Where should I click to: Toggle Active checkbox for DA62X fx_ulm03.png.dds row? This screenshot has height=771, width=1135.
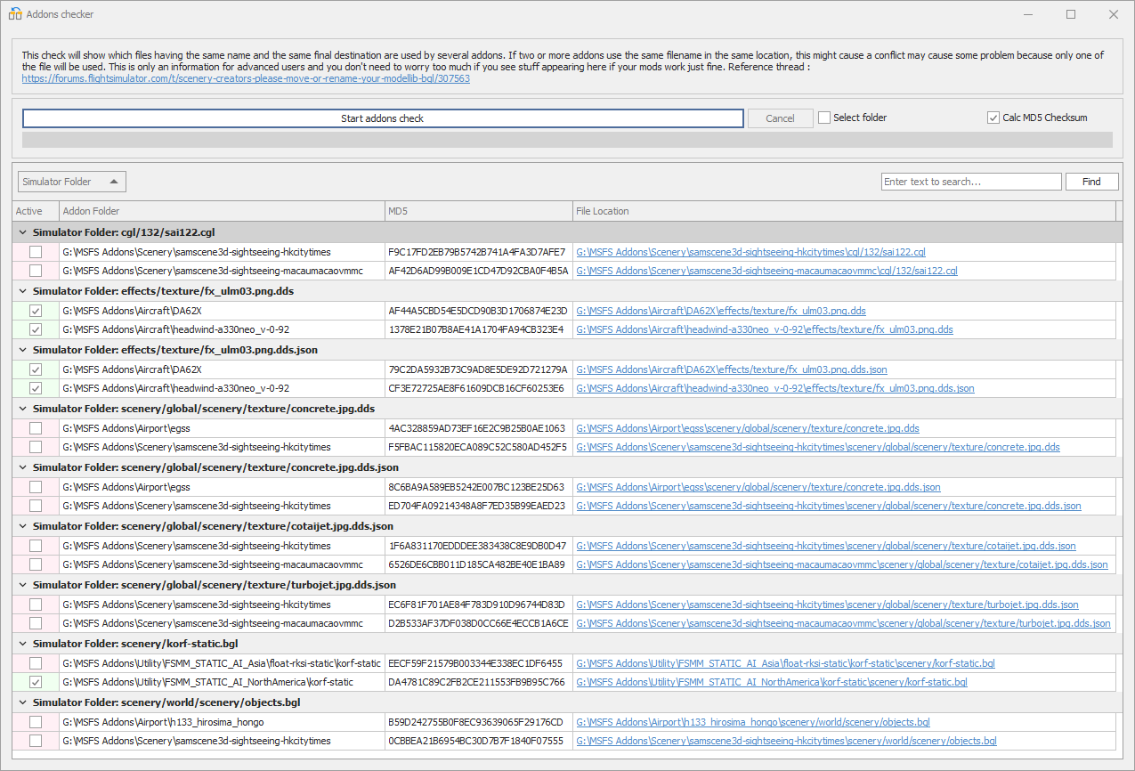coord(36,311)
